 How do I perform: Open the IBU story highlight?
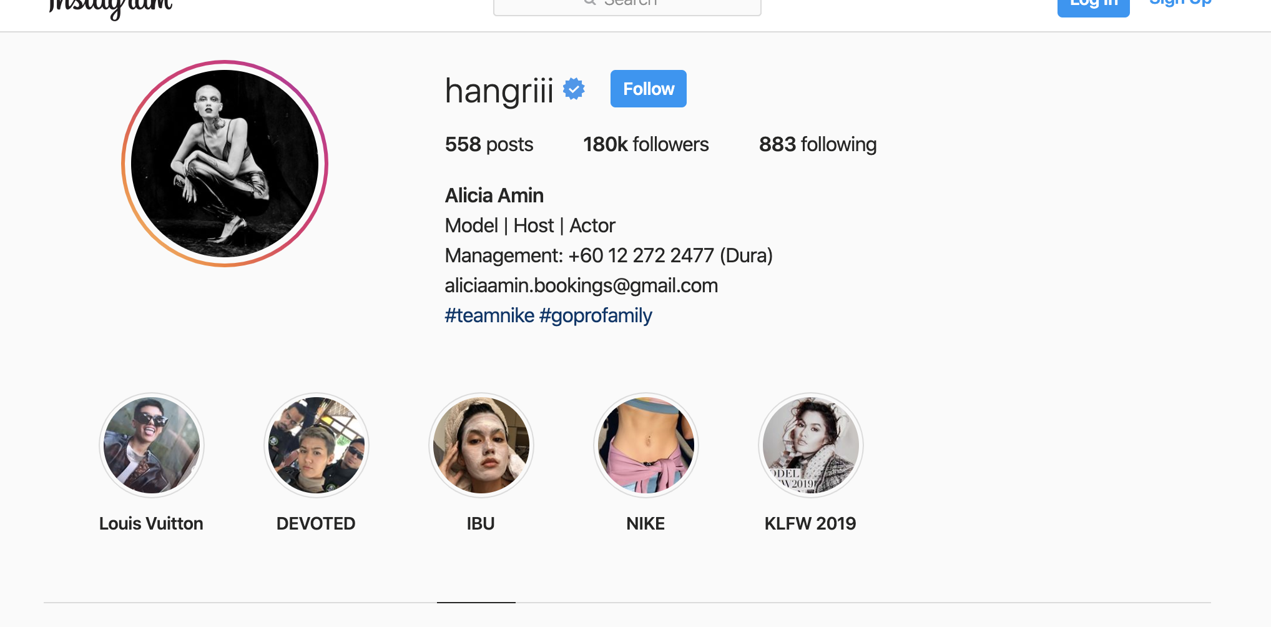tap(481, 445)
